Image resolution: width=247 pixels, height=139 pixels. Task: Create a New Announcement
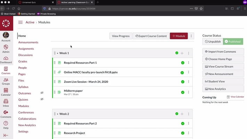click(x=223, y=74)
